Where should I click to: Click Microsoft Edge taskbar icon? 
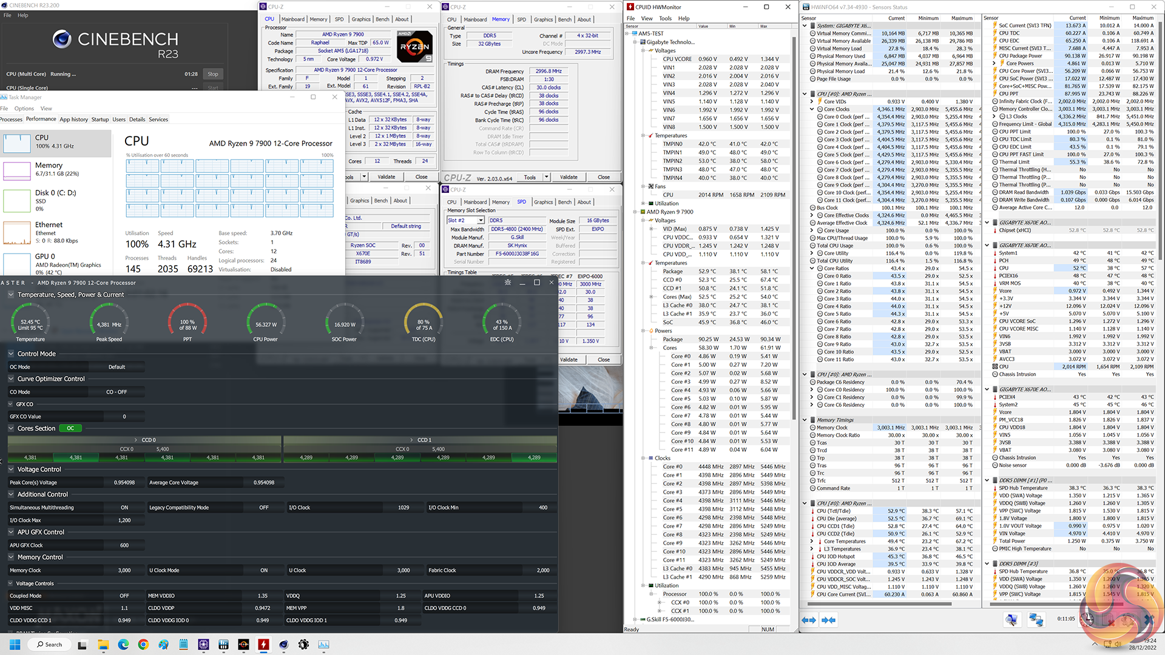(123, 644)
